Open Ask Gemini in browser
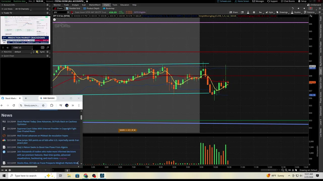Screen dimensions: 323x181 (47, 98)
